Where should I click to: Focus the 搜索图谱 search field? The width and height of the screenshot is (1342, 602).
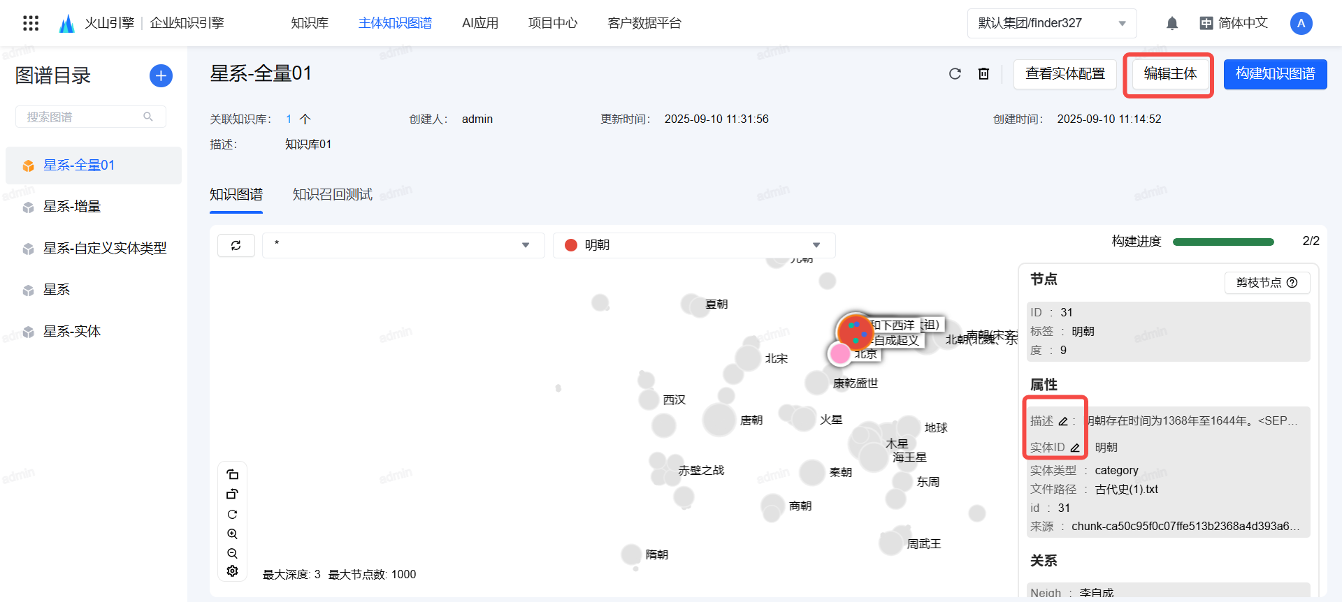point(91,117)
